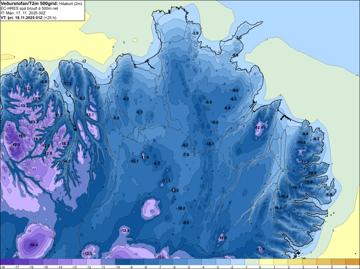Select the -11.8 temperature label
The height and width of the screenshot is (269, 360).
coord(144,157)
